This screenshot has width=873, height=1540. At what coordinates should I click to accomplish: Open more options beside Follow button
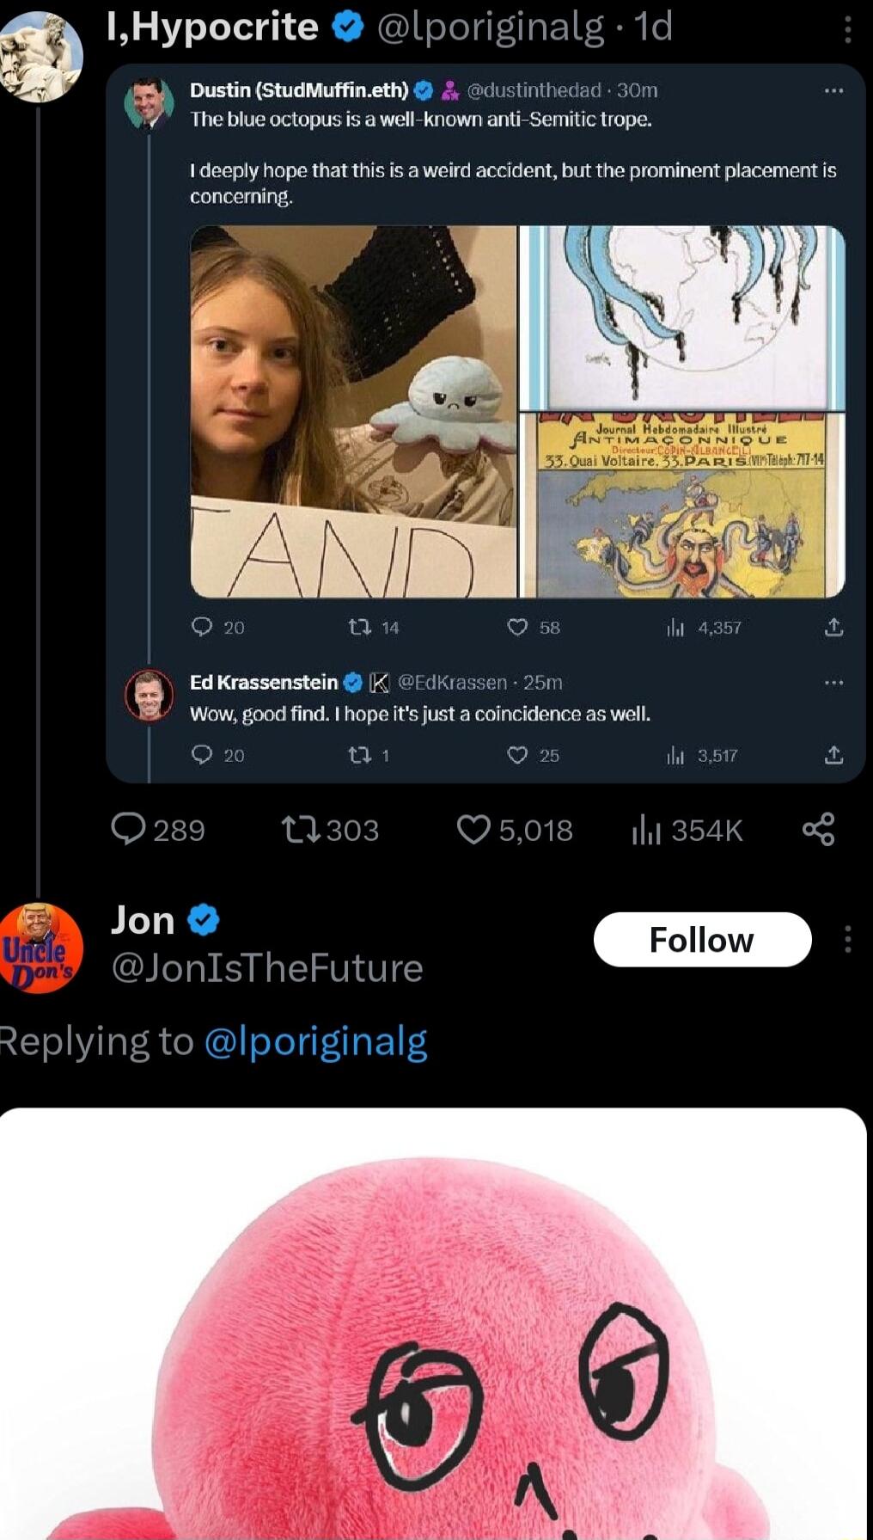pyautogui.click(x=847, y=939)
